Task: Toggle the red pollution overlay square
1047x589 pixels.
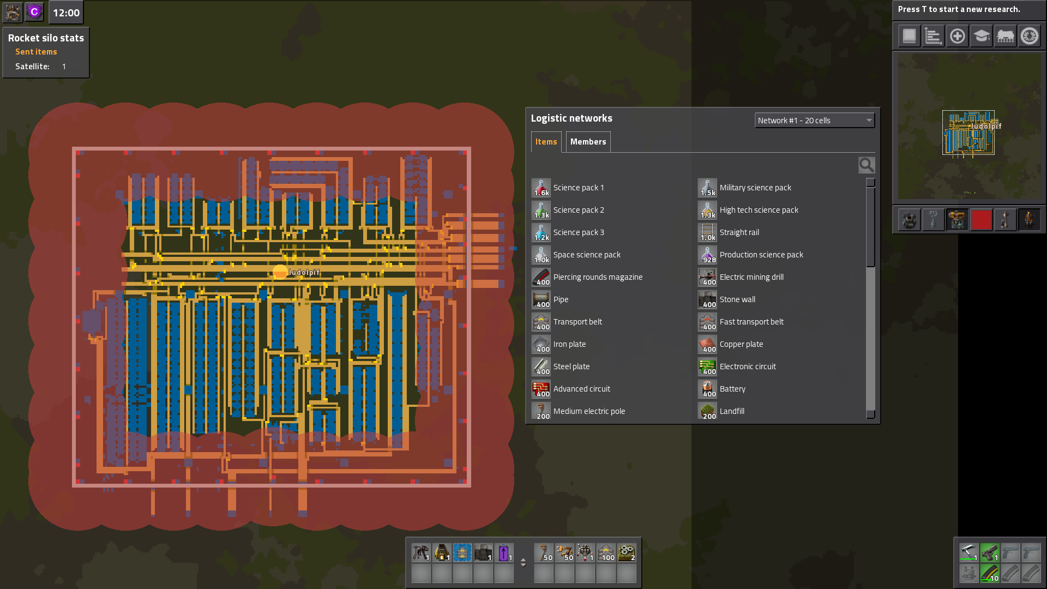Action: (981, 220)
